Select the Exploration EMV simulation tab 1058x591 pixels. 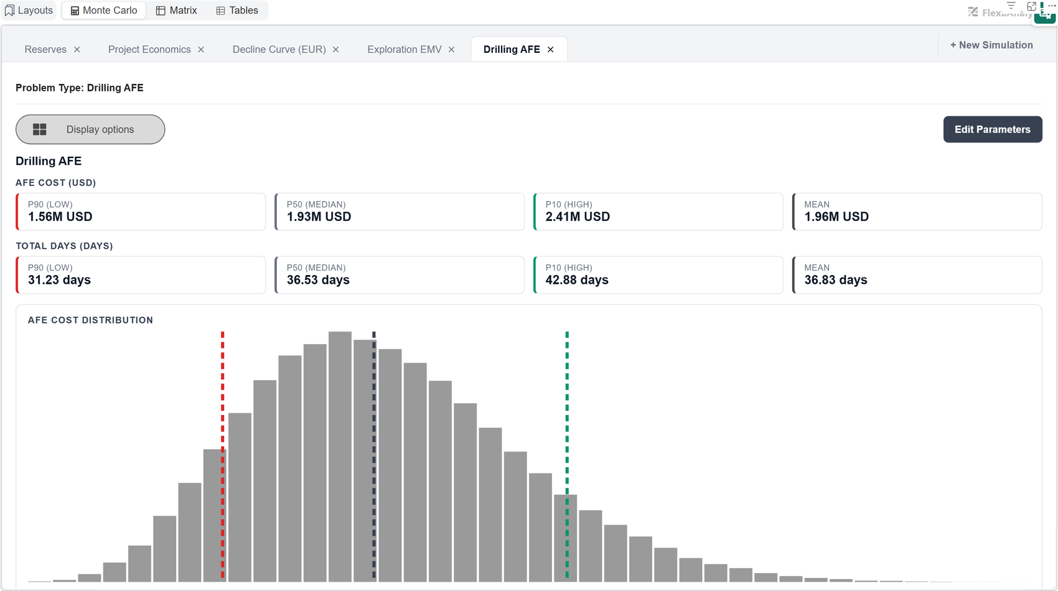tap(405, 50)
